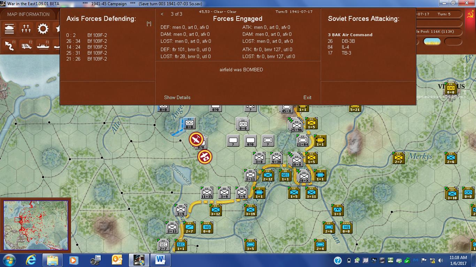This screenshot has height=267, width=476.
Task: Select Soviet unit 3=19
Action: click(250, 210)
